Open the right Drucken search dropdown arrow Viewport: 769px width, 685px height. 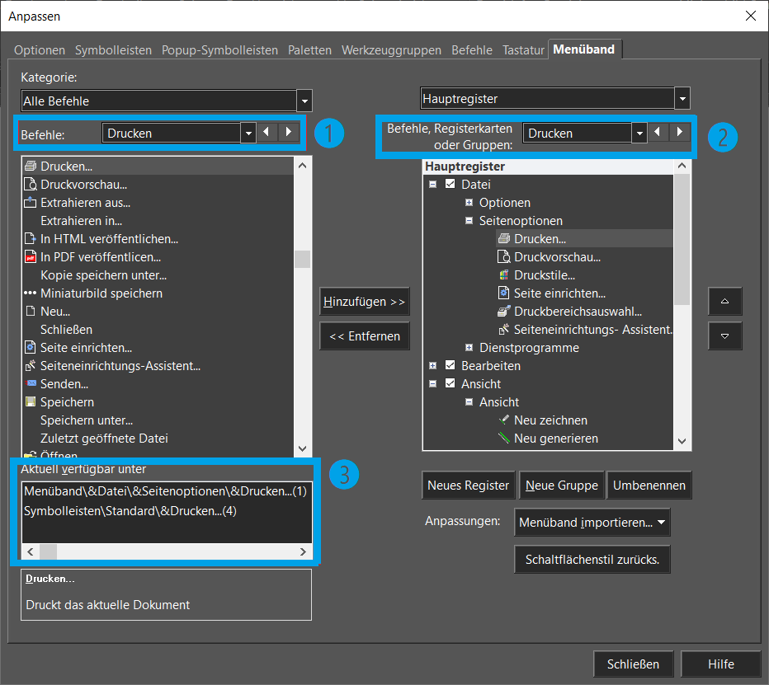[x=639, y=133]
